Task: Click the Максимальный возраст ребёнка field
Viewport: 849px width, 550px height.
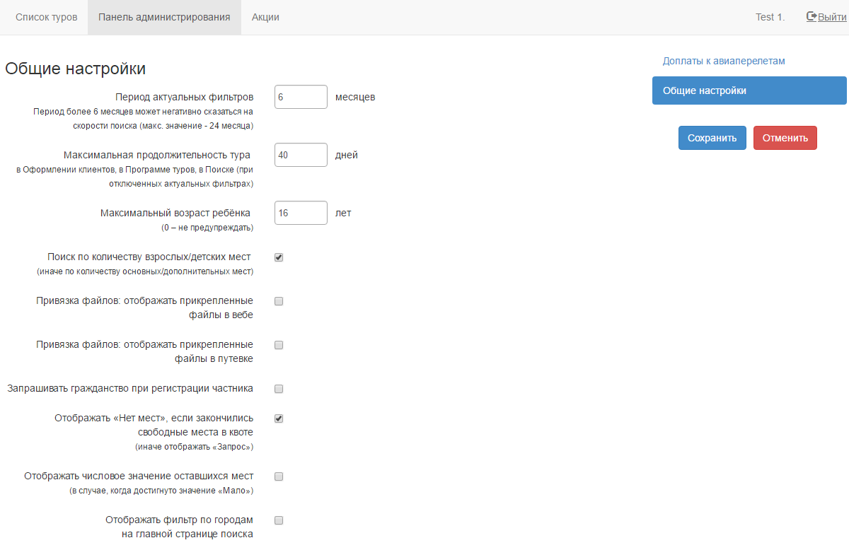Action: (x=301, y=213)
